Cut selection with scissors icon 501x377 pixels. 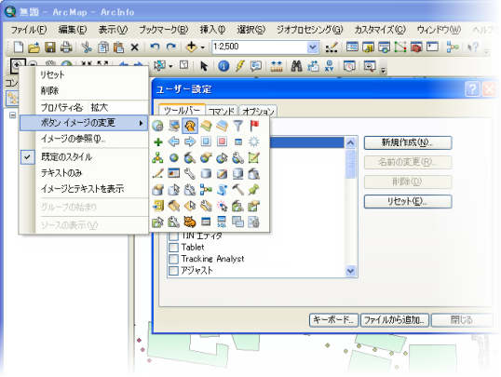pyautogui.click(x=87, y=47)
